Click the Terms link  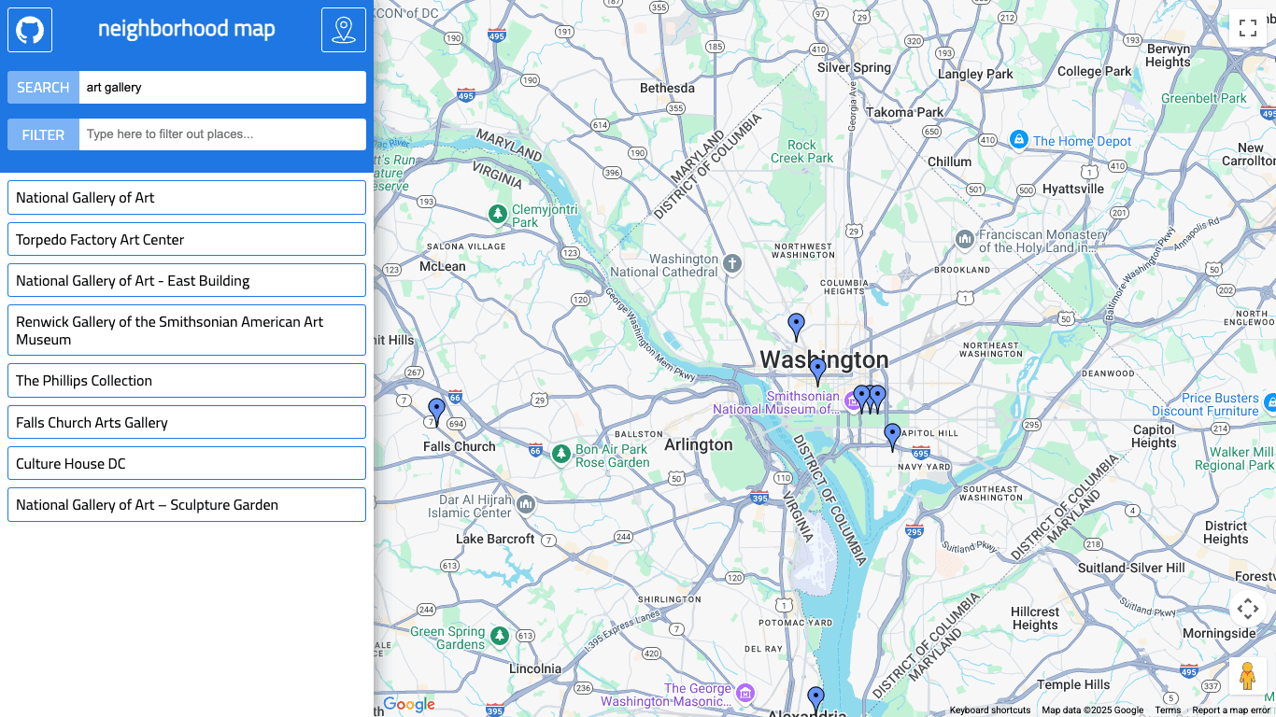(x=1168, y=710)
